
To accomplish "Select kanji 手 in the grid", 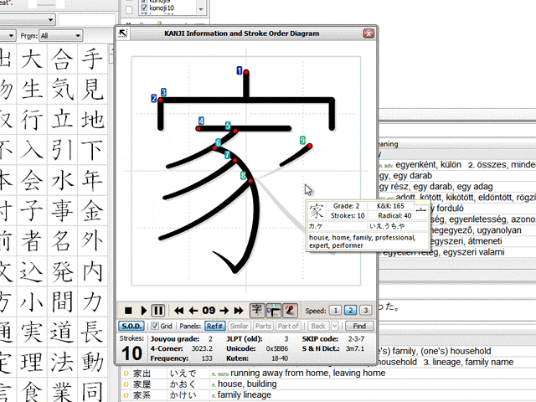I will [x=92, y=59].
